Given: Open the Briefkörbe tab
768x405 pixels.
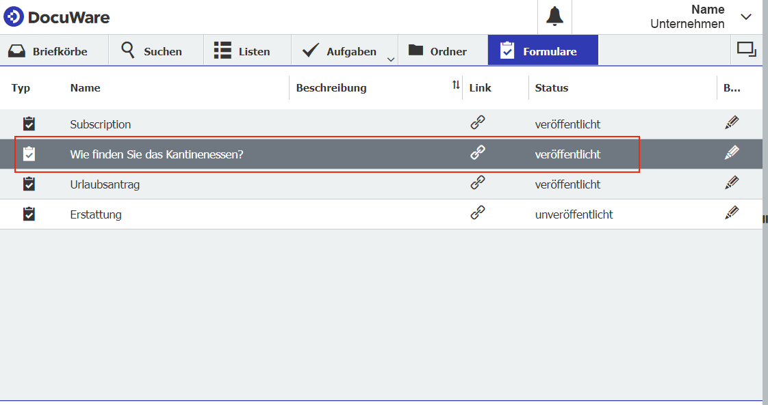Looking at the screenshot, I should coord(53,50).
